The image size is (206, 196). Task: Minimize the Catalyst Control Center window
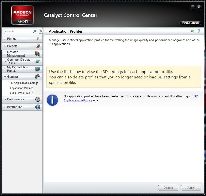[193, 7]
